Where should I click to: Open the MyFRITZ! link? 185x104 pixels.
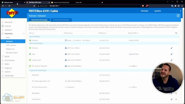click(158, 11)
